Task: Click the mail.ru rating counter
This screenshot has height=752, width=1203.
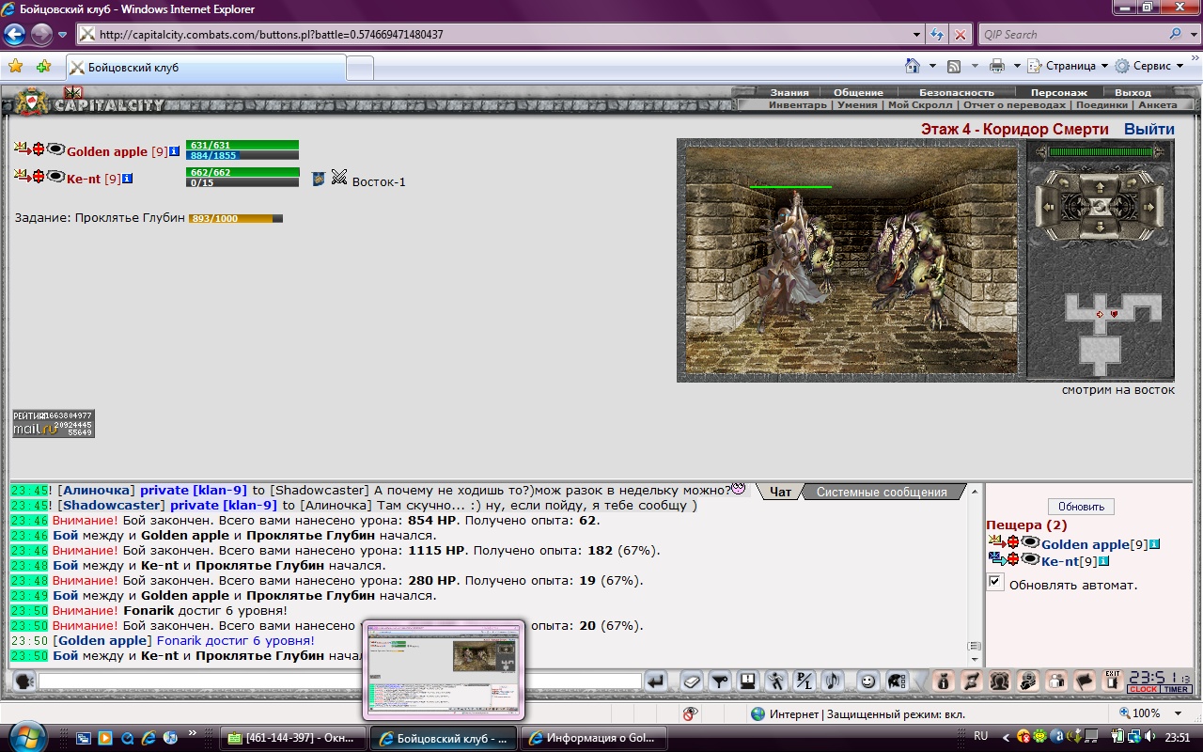Action: 53,424
